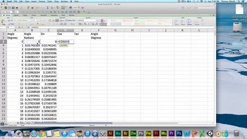Screen dimensions: 247x139
Task: Open Photoshop from the dock
Action: (179, 134)
